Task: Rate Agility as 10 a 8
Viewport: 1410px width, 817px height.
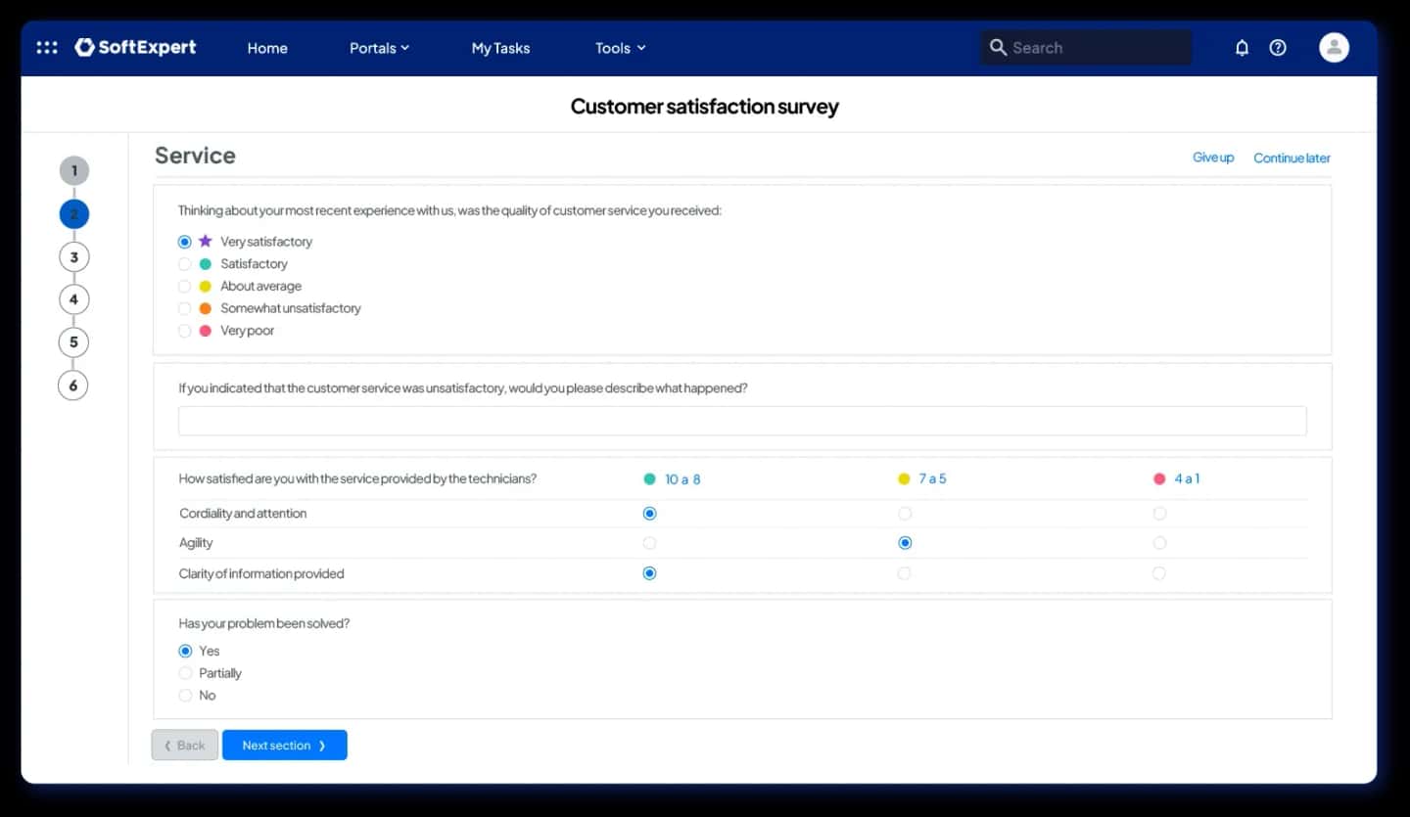Action: pyautogui.click(x=649, y=543)
